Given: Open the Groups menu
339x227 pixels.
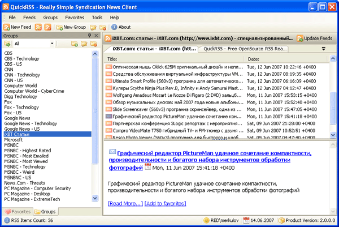Looking at the screenshot, I should pyautogui.click(x=50, y=18).
